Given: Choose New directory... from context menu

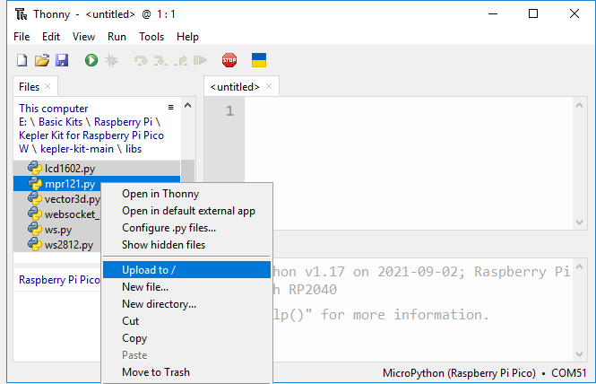Looking at the screenshot, I should [x=186, y=304].
